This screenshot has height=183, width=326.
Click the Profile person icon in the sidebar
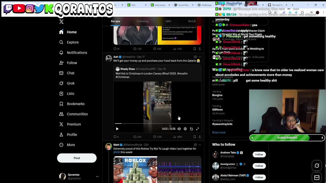(61, 134)
